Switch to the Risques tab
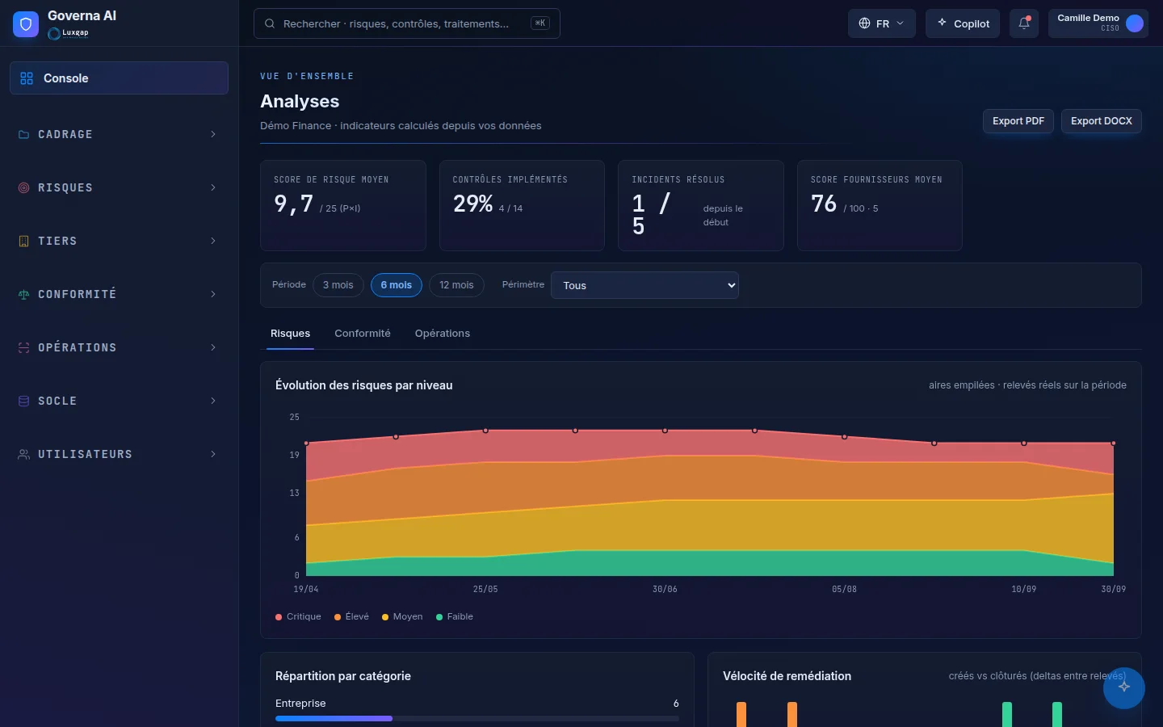Viewport: 1163px width, 727px height. click(x=290, y=334)
